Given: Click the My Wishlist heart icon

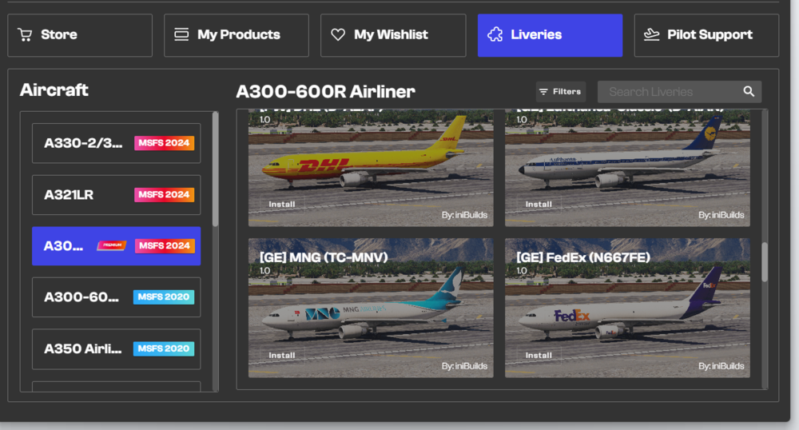Looking at the screenshot, I should click(338, 35).
